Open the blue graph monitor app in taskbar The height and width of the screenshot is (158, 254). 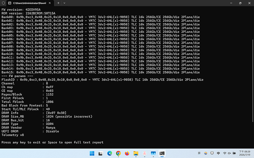click(x=153, y=153)
